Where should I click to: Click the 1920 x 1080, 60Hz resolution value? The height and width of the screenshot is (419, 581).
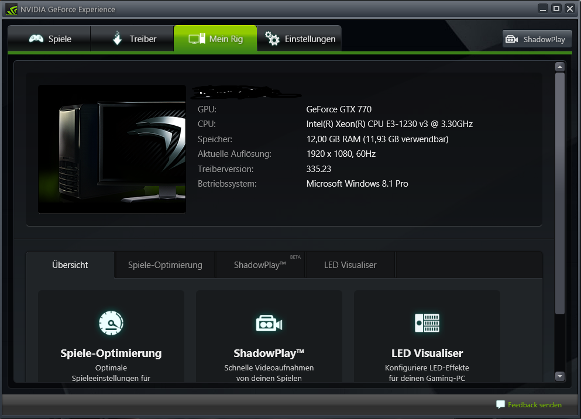tap(341, 154)
